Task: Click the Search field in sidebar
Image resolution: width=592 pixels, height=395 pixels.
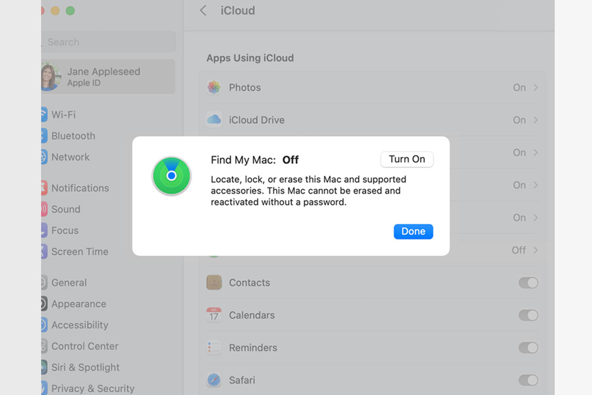Action: 109,42
